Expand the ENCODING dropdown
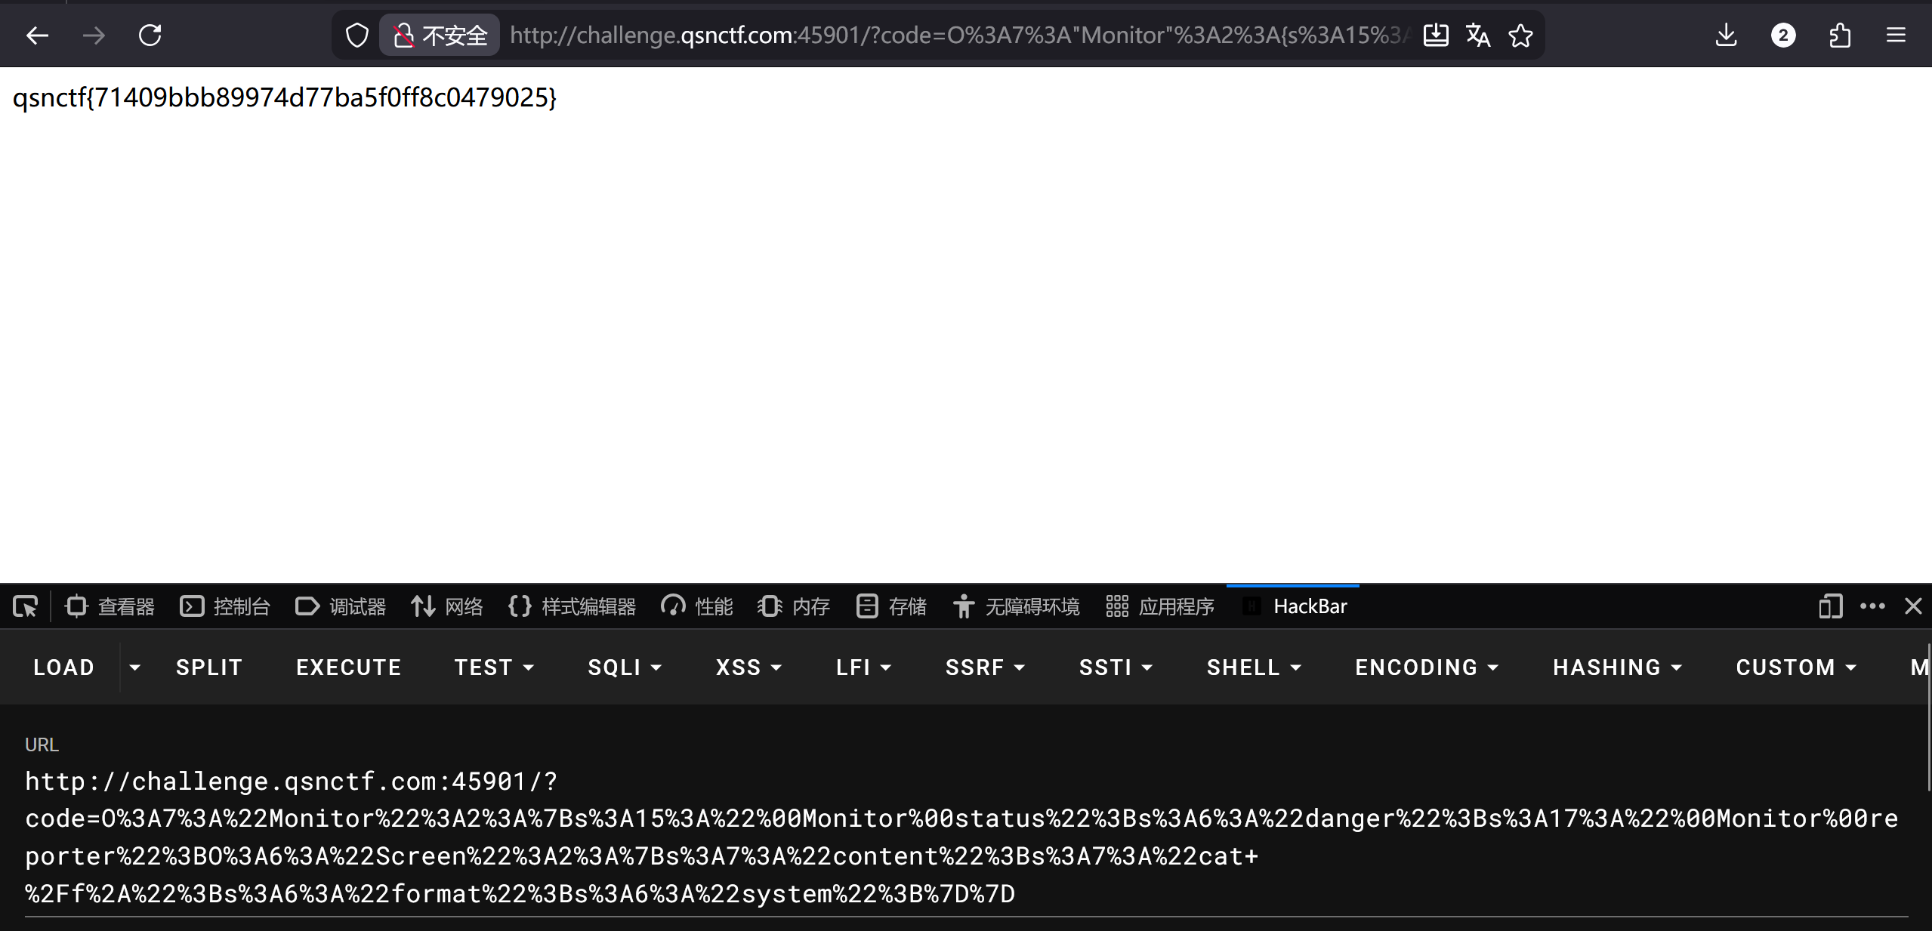Screen dimensions: 1932x931 [1426, 667]
